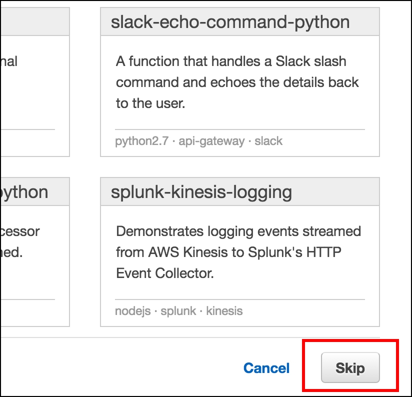The height and width of the screenshot is (397, 412).
Task: Click the python2.7 tag
Action: (x=141, y=141)
